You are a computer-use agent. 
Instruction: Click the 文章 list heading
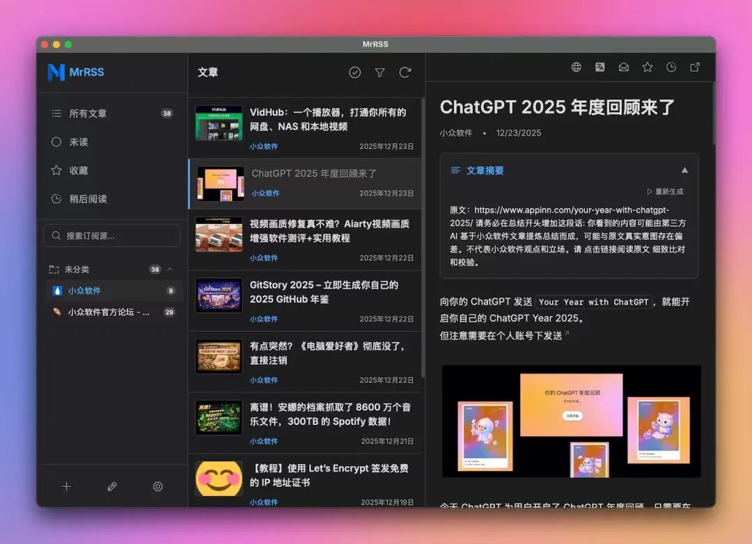point(207,72)
